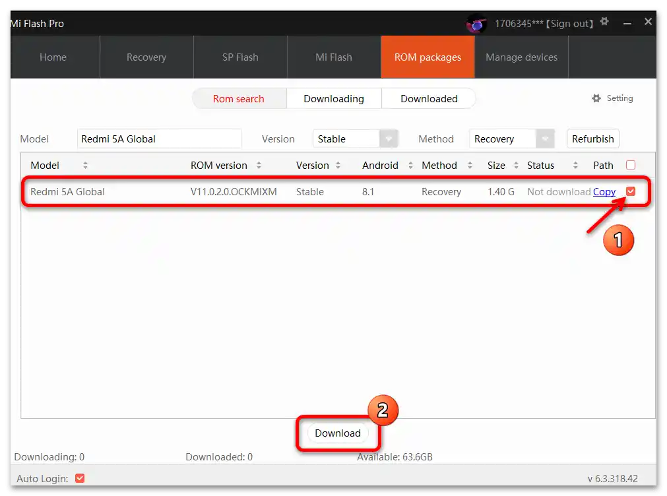Open the Manage devices tab

tap(521, 57)
